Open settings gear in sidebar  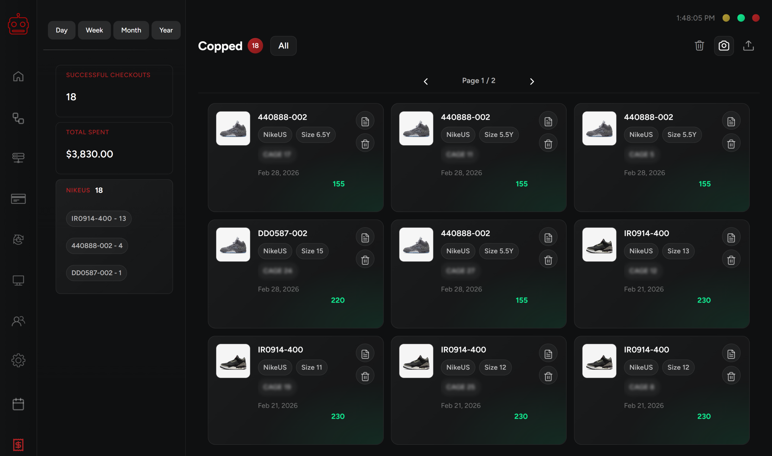click(18, 360)
